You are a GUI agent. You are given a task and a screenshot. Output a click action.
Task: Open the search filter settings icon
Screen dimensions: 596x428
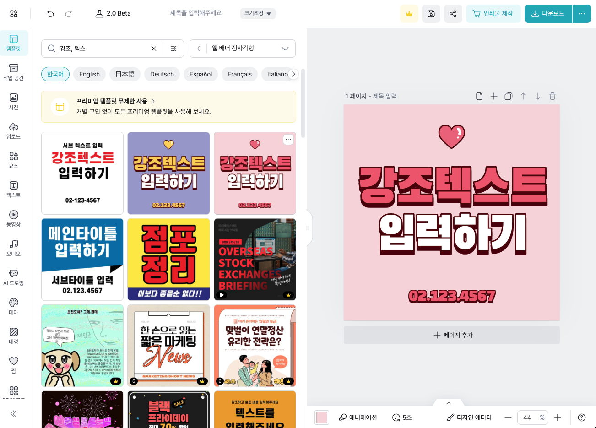[x=173, y=49]
